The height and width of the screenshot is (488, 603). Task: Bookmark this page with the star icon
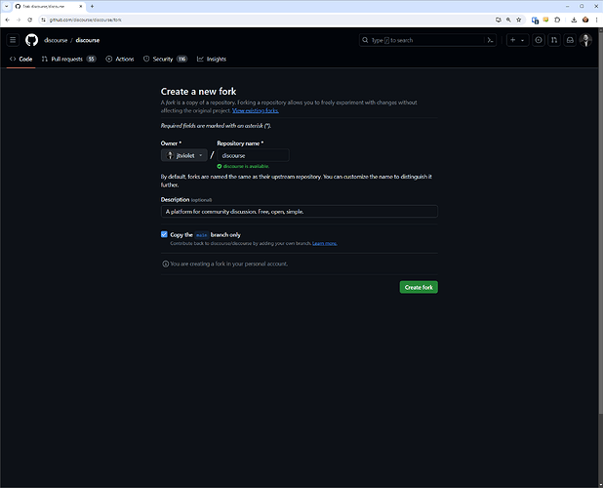pos(519,20)
